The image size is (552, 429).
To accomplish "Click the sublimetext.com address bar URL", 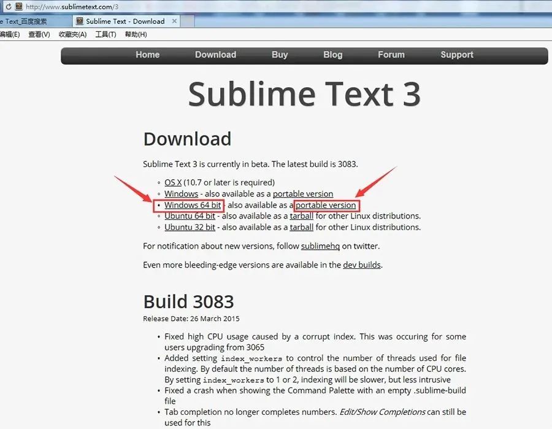I will (x=72, y=7).
